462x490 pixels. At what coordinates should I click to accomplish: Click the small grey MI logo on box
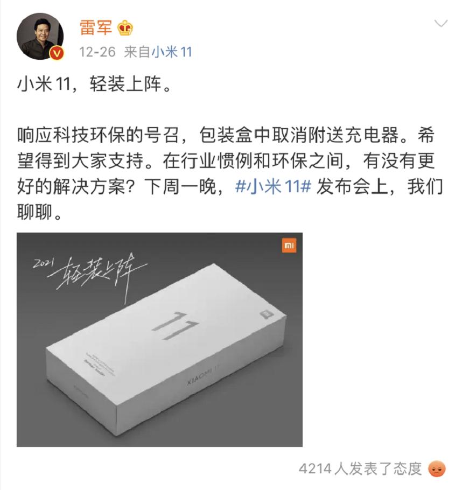pos(267,314)
